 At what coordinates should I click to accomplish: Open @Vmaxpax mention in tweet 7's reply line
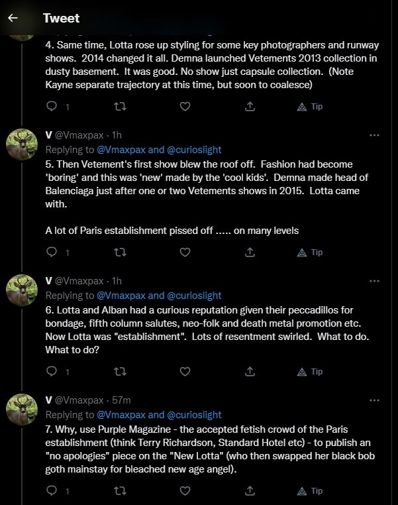point(121,415)
